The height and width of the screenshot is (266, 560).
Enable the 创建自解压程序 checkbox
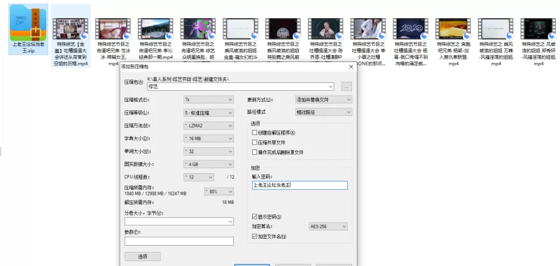254,133
